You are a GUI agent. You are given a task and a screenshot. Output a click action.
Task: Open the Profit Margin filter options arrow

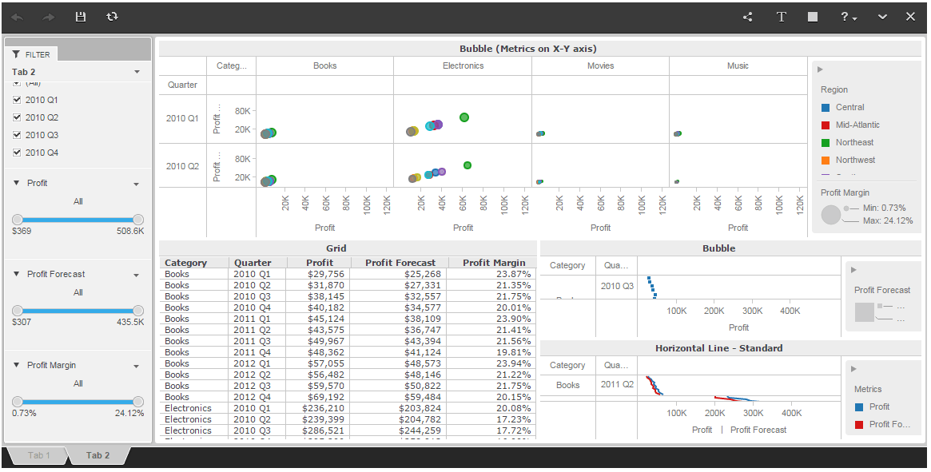pos(137,367)
